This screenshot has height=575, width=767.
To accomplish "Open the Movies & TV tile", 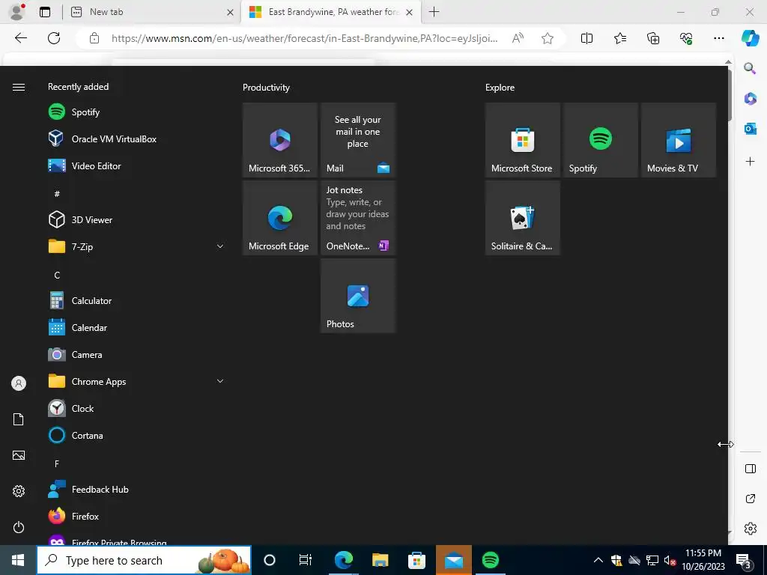I will click(678, 140).
